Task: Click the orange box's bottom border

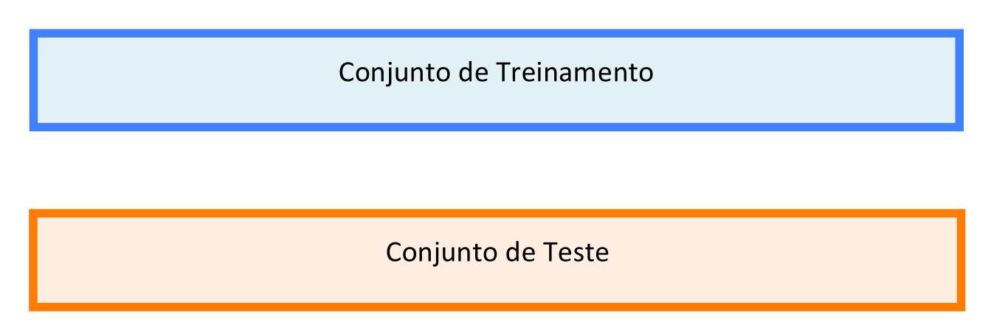Action: coord(496,307)
